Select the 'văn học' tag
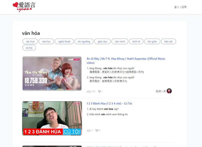Viewport: 202px width, 147px height. pos(46,41)
